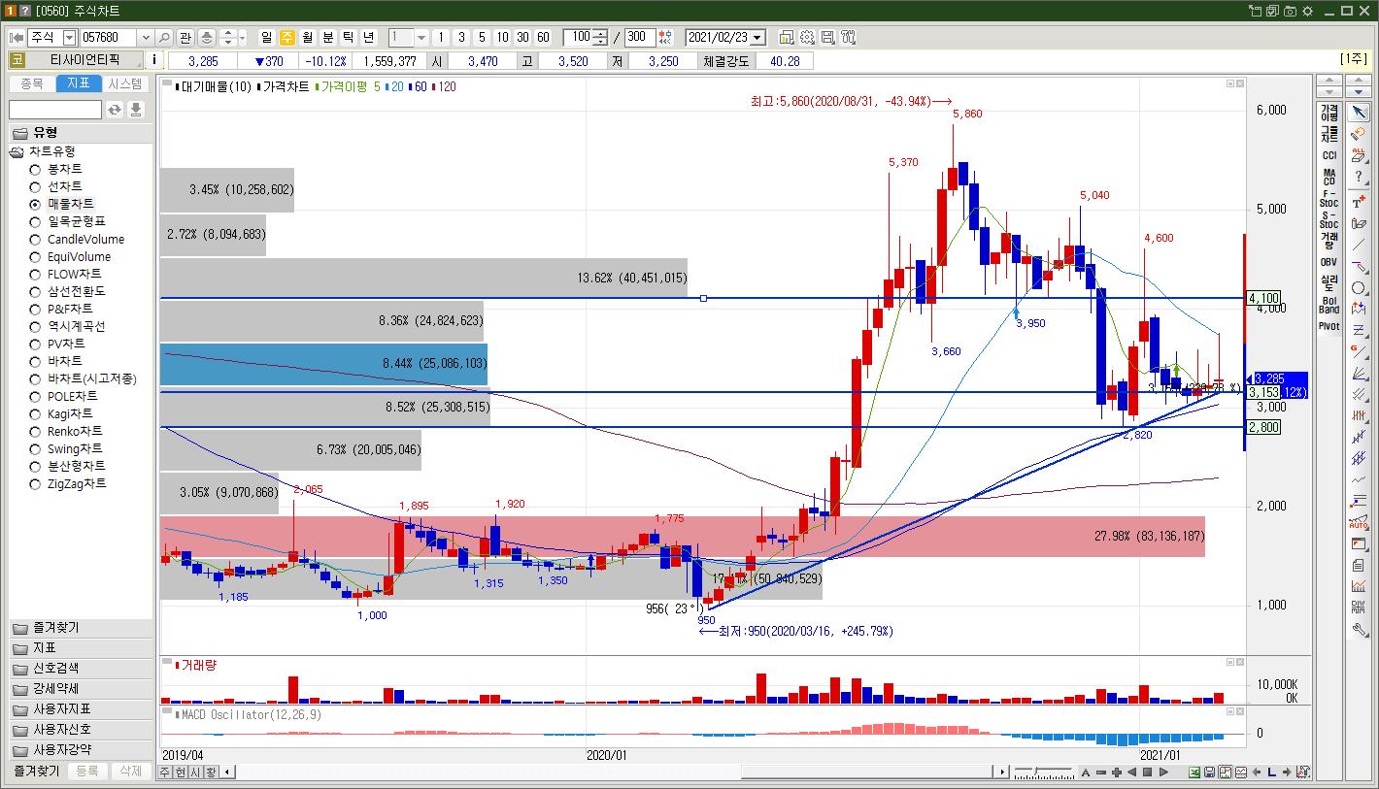Viewport: 1379px width, 789px height.
Task: Add the OBV indicator from right panel
Action: [1329, 262]
